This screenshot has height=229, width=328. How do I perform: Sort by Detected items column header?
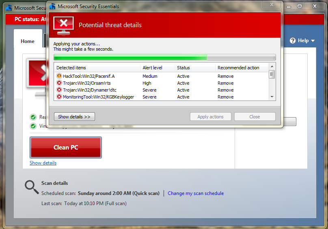click(x=97, y=68)
